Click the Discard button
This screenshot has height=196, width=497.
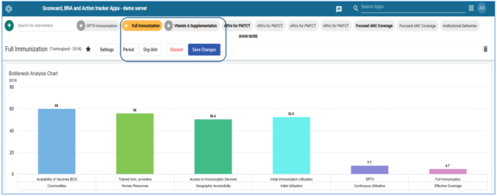(x=176, y=50)
